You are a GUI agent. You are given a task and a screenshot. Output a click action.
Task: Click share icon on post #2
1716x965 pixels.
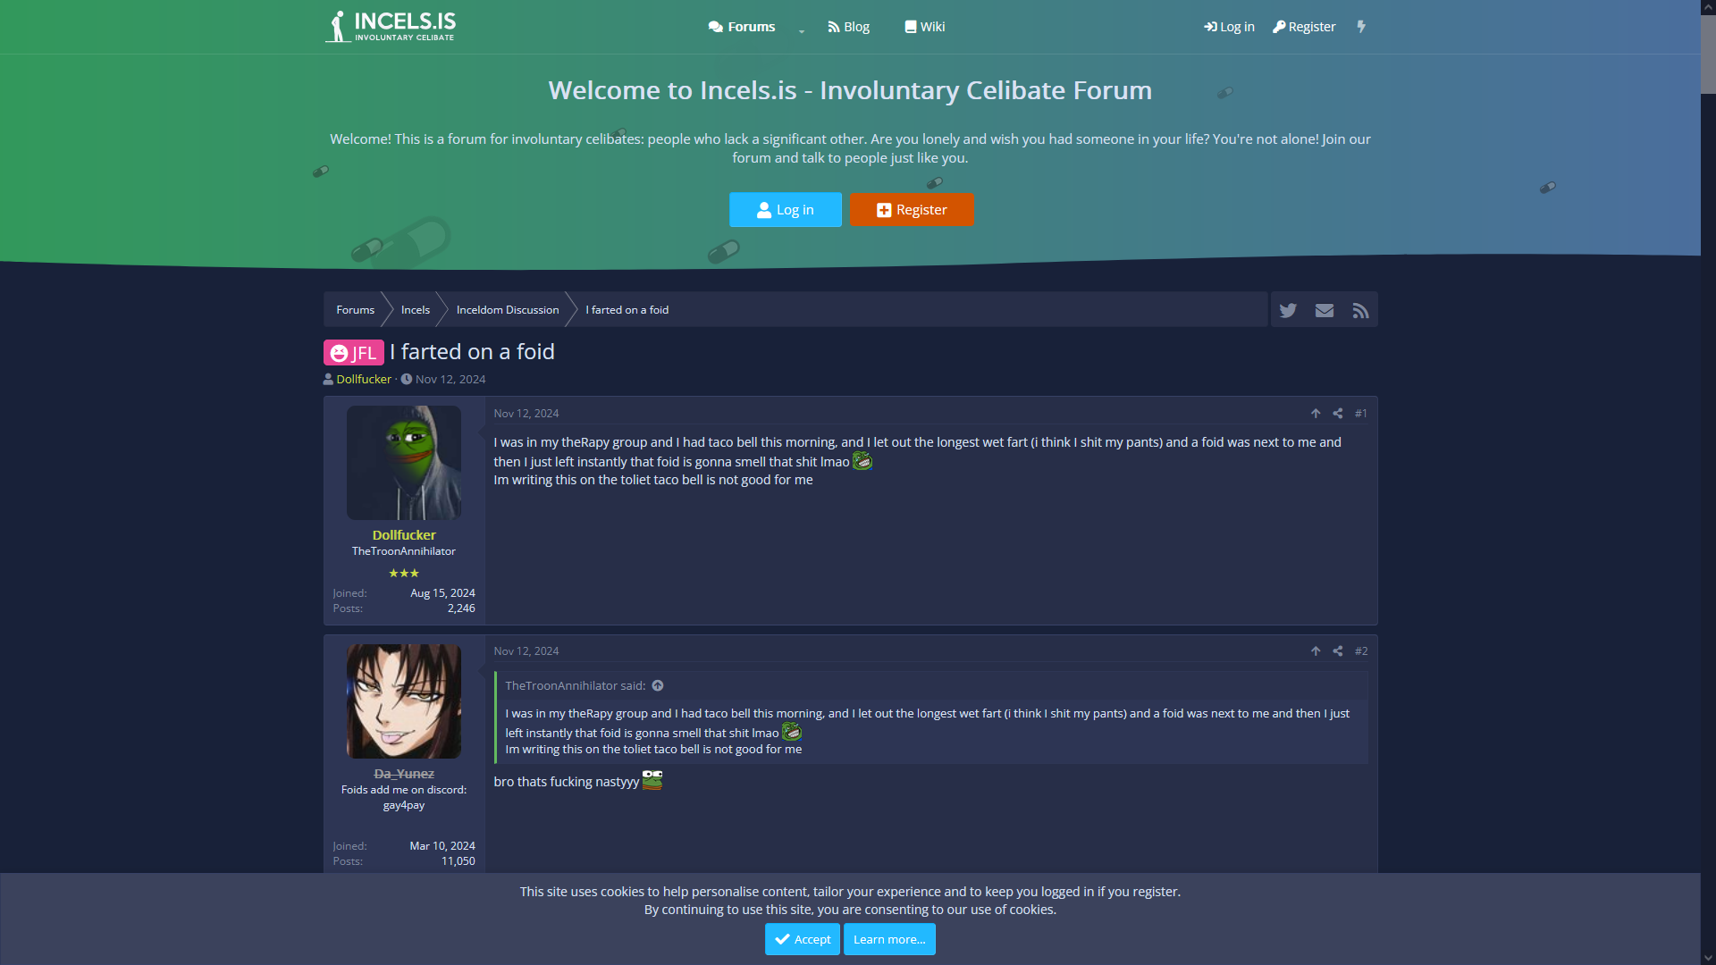1338,651
